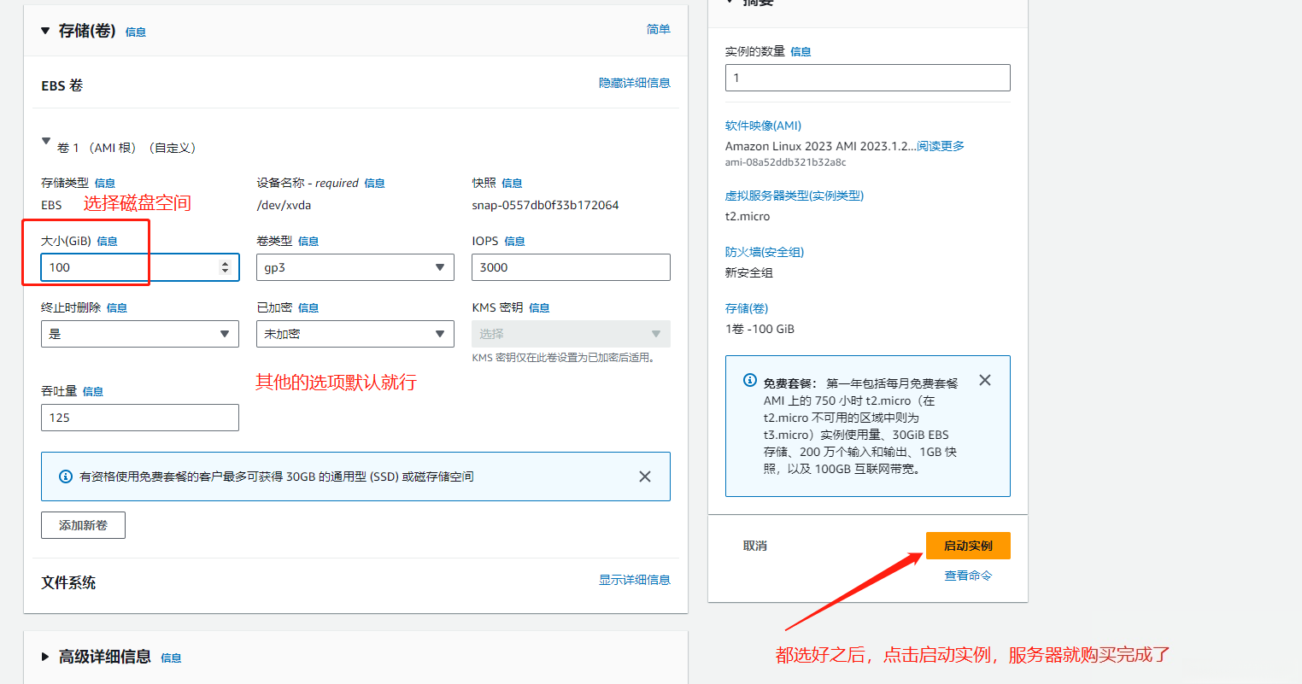Click the 添加新卷 button
Viewport: 1302px width, 684px height.
coord(83,525)
